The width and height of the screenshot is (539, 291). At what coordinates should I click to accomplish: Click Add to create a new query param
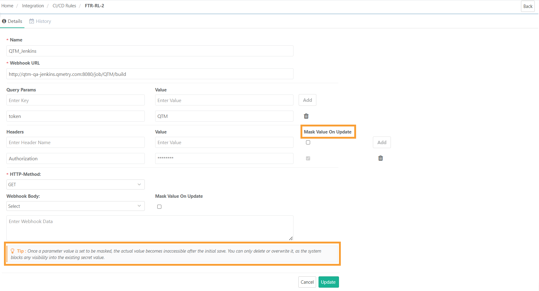coord(307,100)
